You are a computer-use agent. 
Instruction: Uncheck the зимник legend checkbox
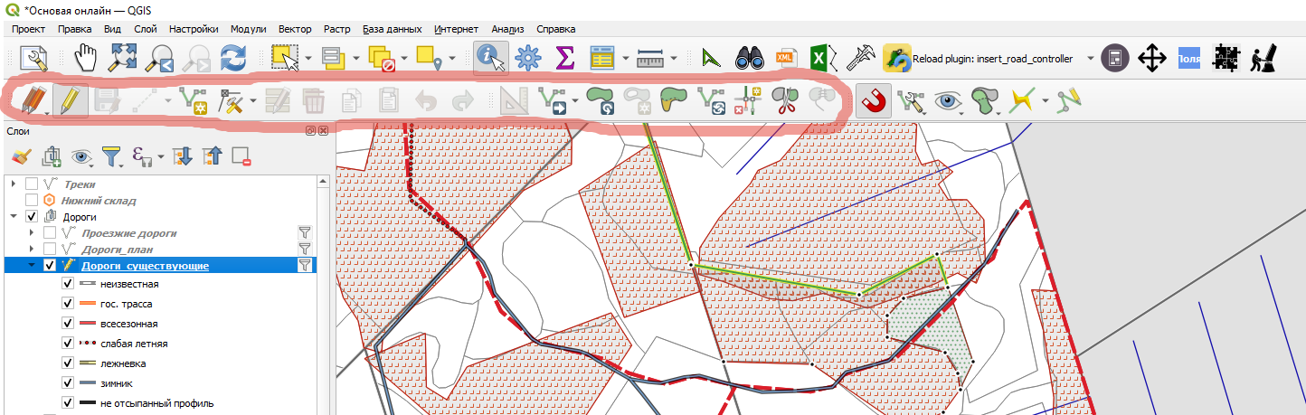(x=68, y=383)
